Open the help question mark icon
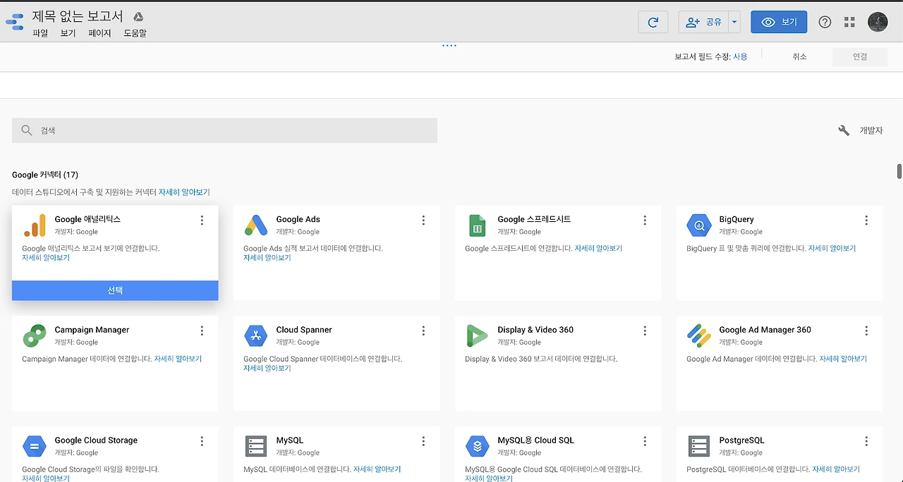Screen dimensions: 903x482 tap(825, 22)
